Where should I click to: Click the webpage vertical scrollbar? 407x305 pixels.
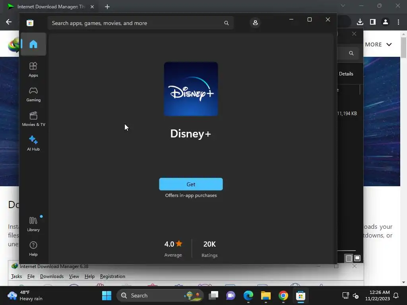tap(403, 48)
